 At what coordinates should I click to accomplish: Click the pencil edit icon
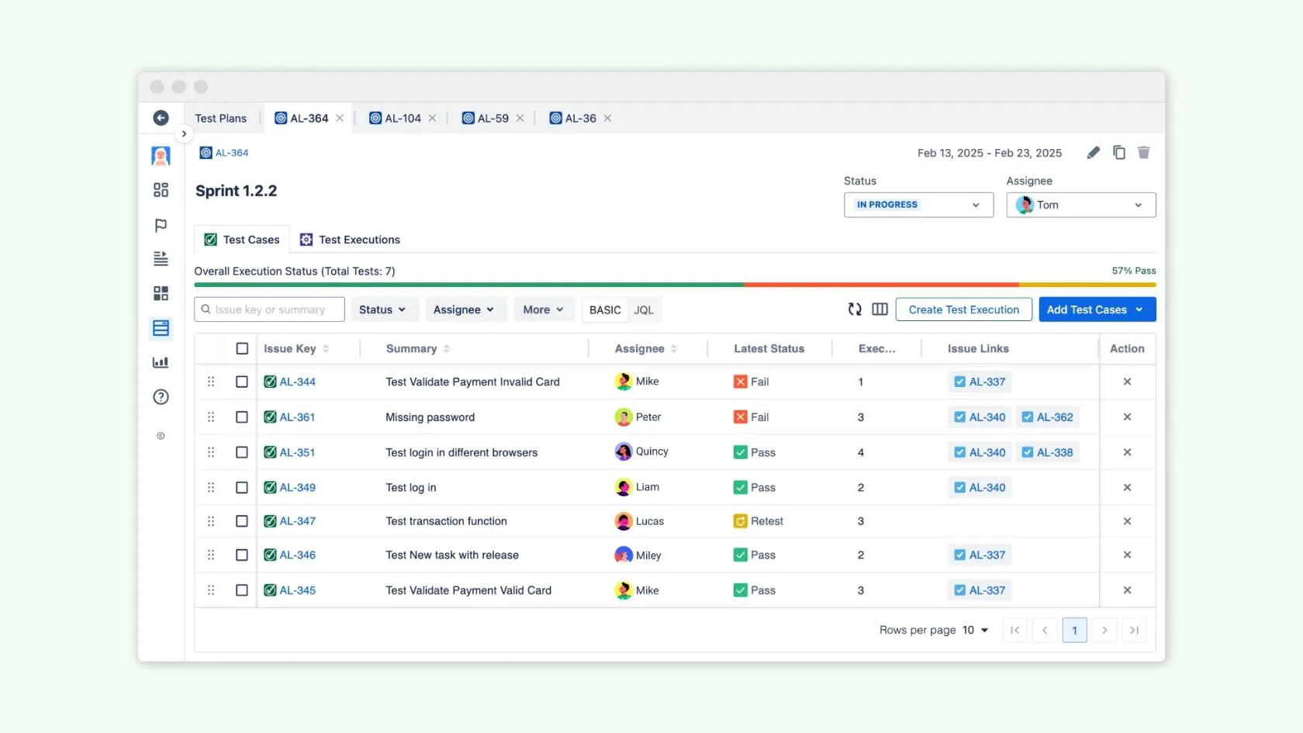[1093, 153]
